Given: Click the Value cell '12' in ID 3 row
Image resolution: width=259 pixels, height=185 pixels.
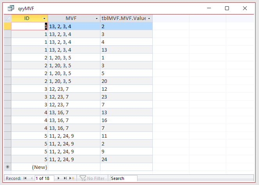Looking at the screenshot, I should click(126, 89).
